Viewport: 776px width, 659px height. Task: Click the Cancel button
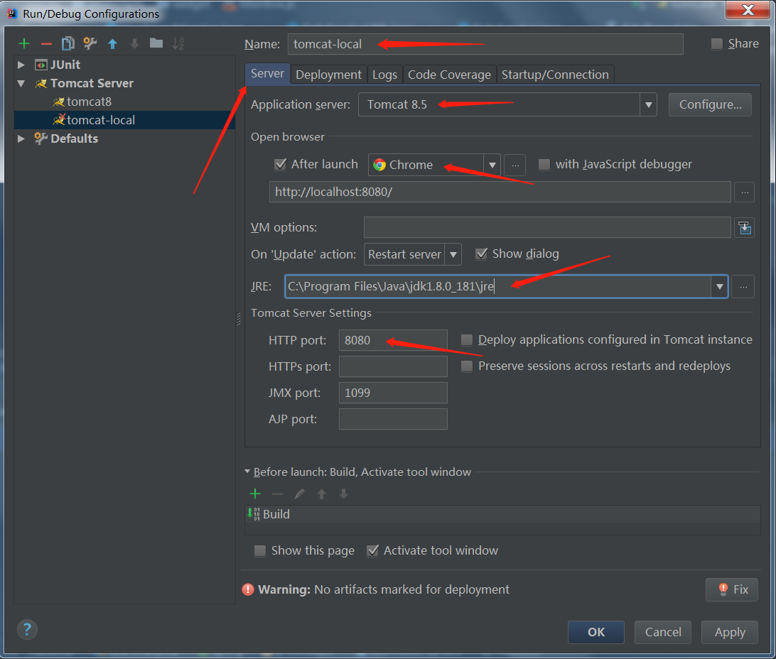(663, 632)
